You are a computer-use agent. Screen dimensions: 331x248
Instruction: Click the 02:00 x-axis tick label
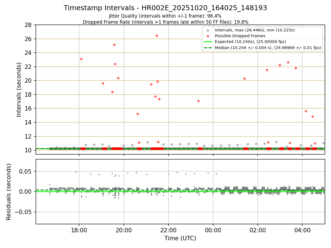(258, 230)
